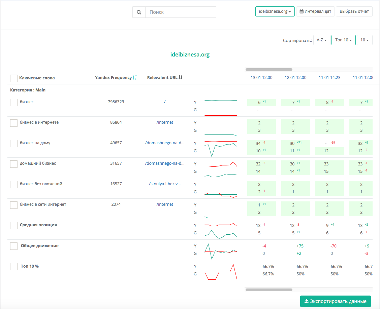Click the 13.01 12:00 date column header

[261, 77]
